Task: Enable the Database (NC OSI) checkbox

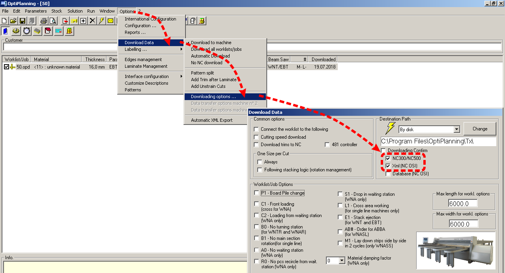Action: point(388,174)
